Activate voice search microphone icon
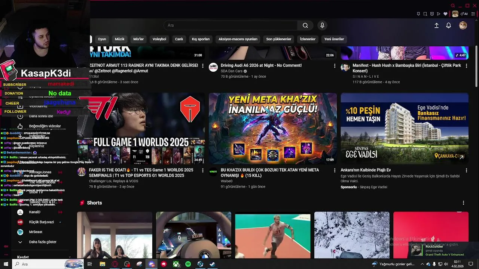 [322, 25]
